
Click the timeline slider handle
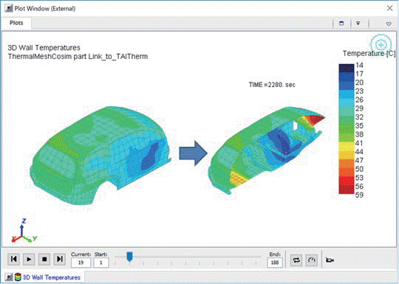tap(129, 257)
